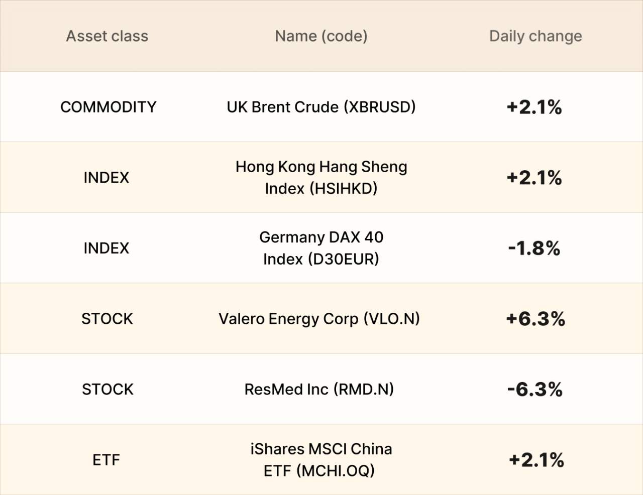Click the +6.3% daily change value

tap(535, 319)
